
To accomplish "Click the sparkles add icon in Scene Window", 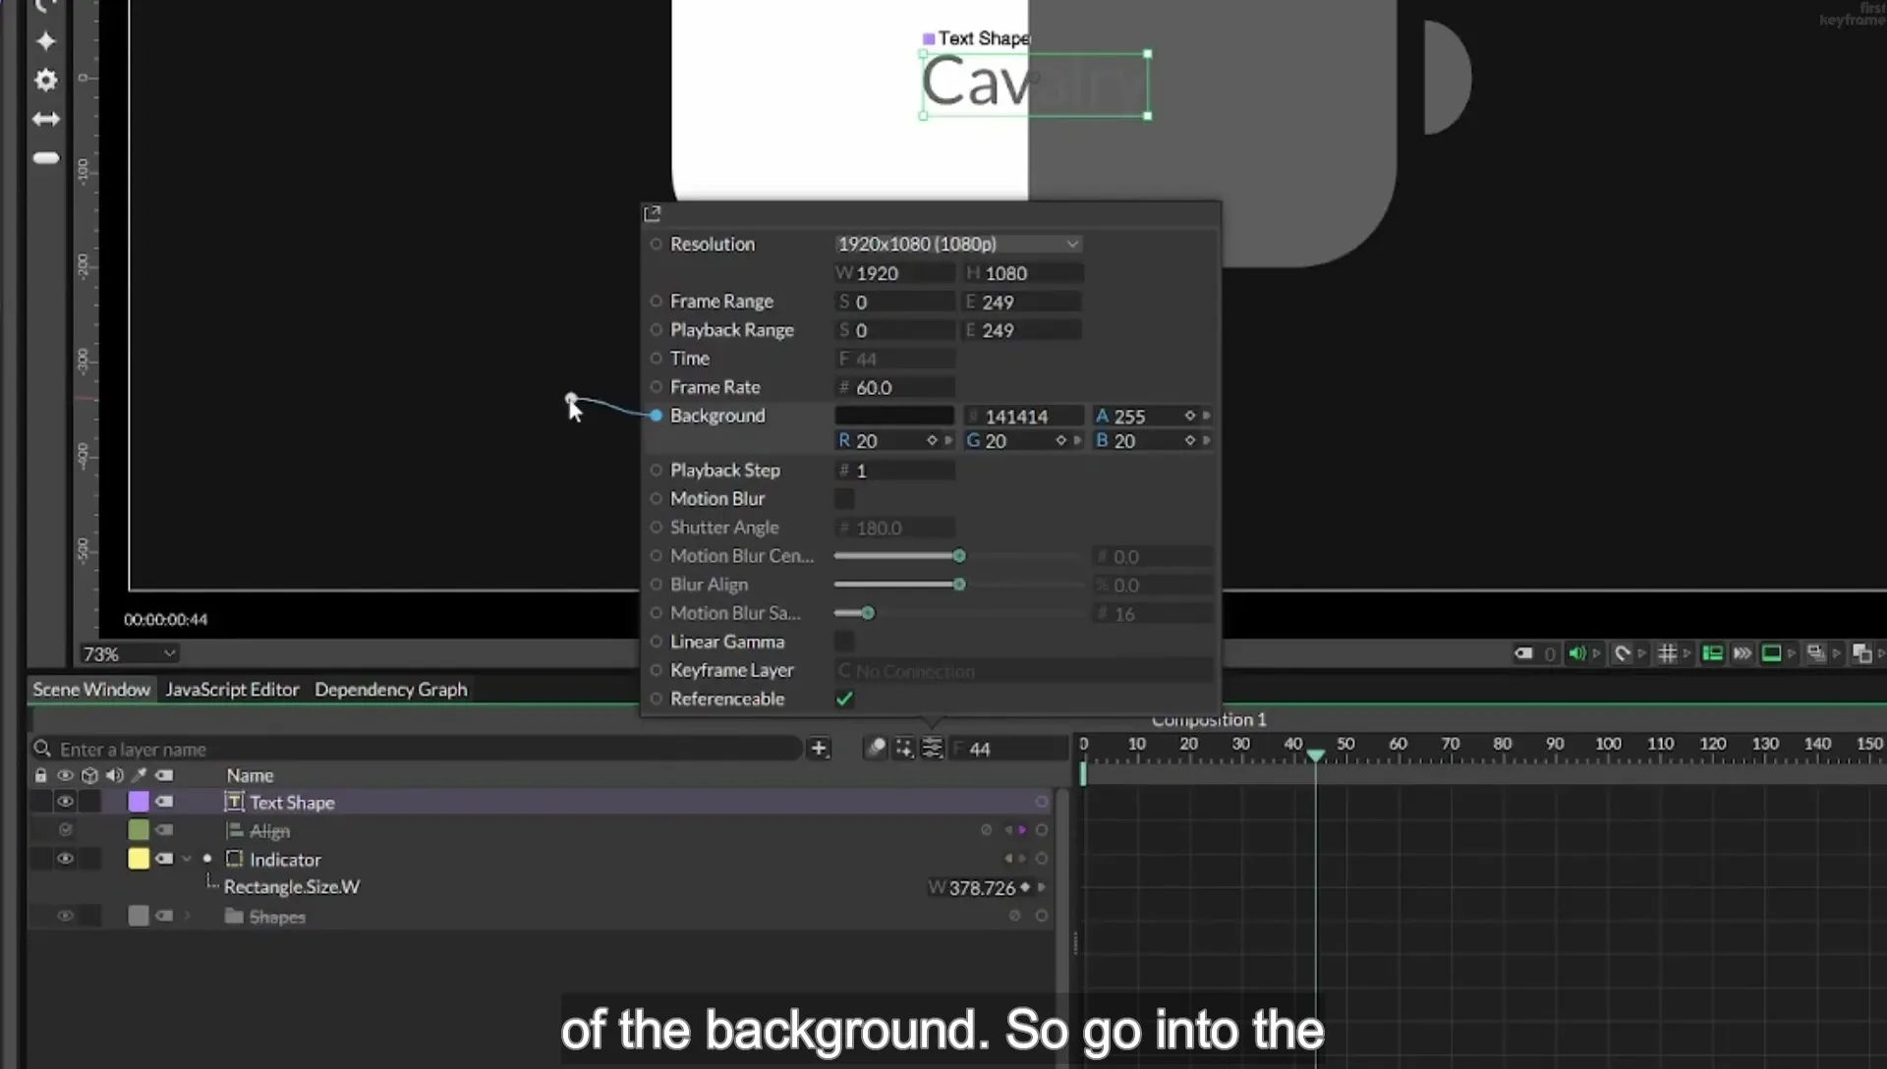I will tap(903, 749).
